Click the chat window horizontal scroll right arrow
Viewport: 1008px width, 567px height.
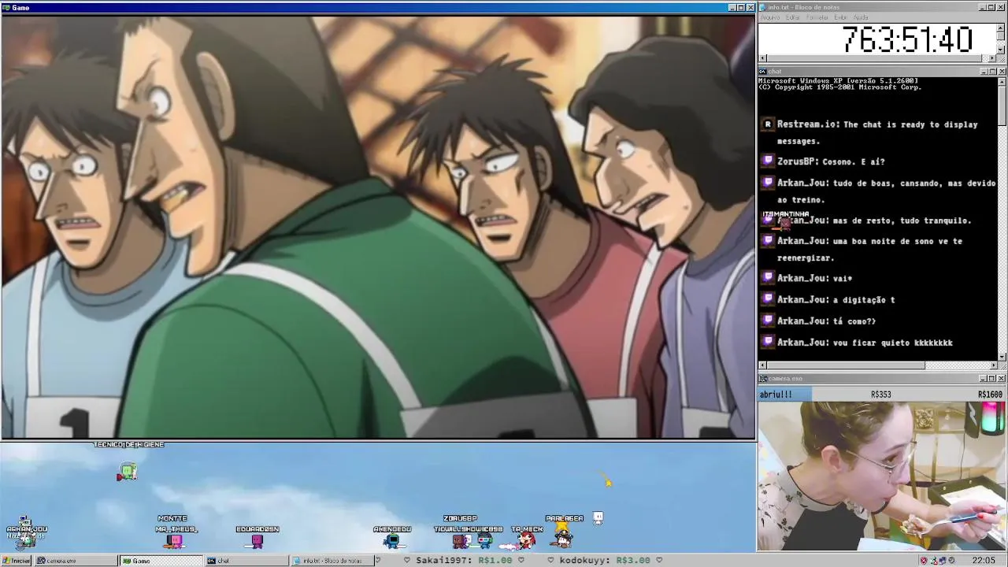pos(993,365)
